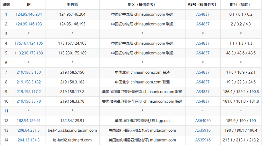Click time cell 181.6 / 181.8 / 181.8
262x145 pixels.
pyautogui.click(x=241, y=101)
